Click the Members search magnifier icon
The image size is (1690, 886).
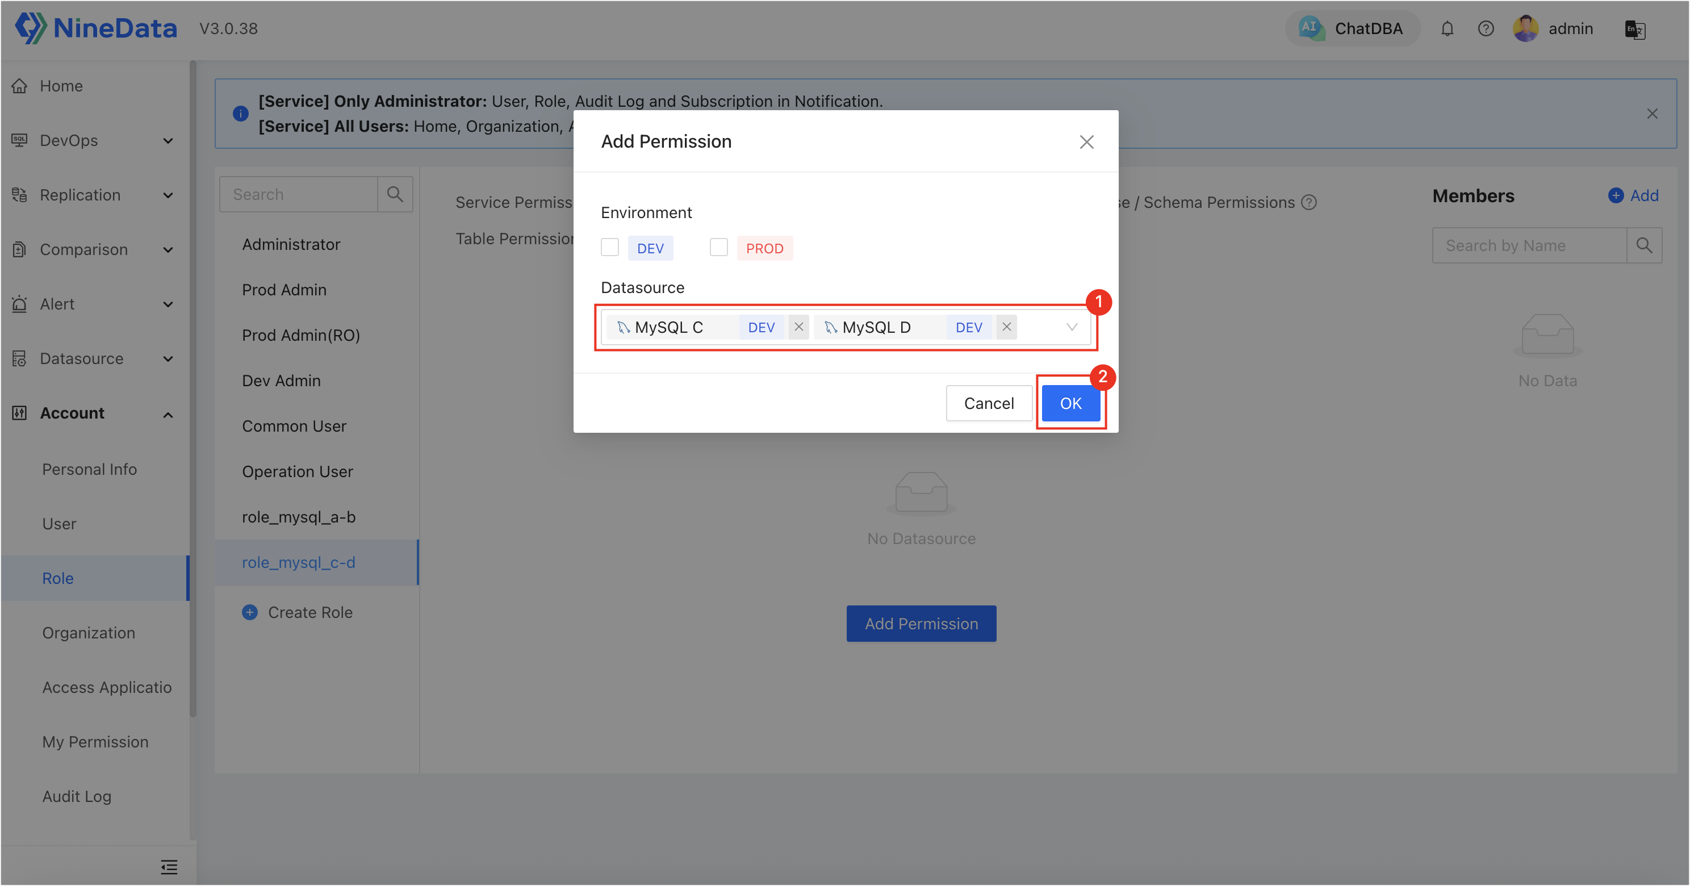coord(1645,245)
